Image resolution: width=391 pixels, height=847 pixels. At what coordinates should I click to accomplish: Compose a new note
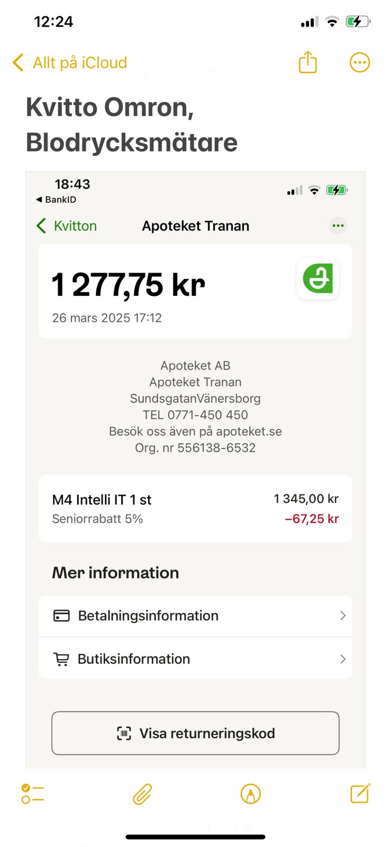click(360, 793)
